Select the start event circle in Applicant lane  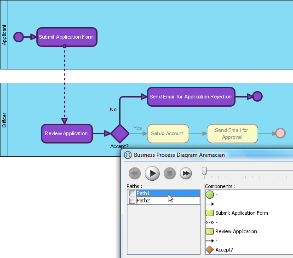point(19,37)
